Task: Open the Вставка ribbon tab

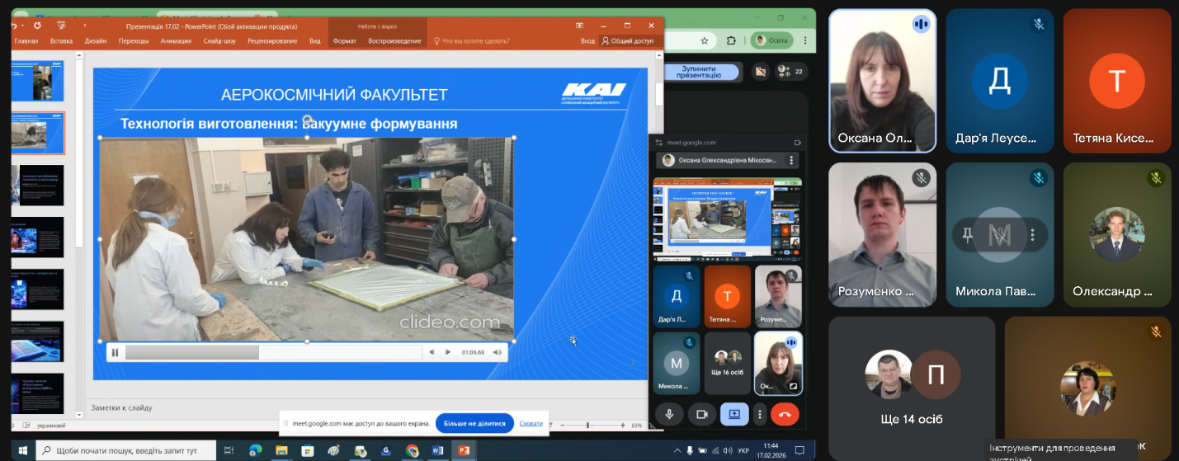Action: point(61,40)
